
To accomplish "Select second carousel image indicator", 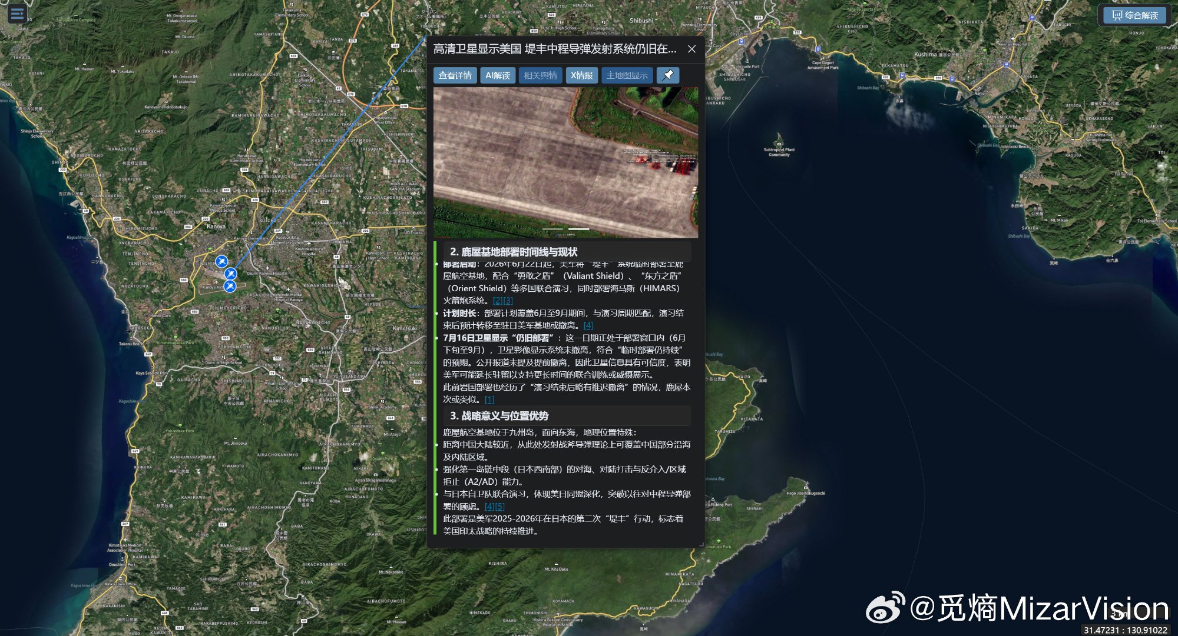I will [x=578, y=229].
